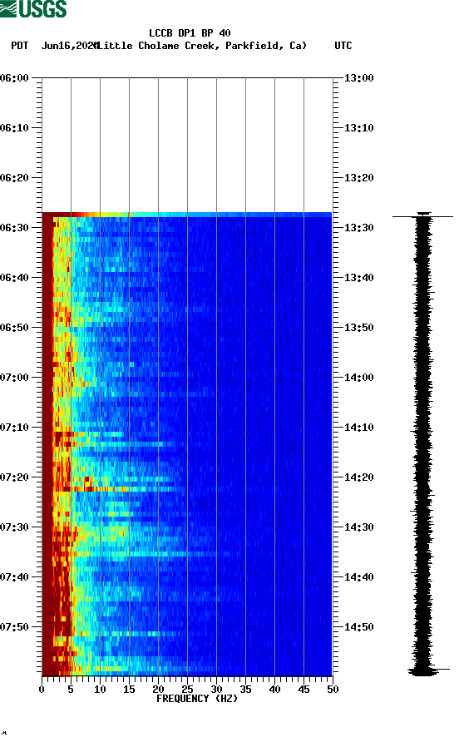Click the 13:20 UTC time label
Image resolution: width=459 pixels, height=742 pixels.
click(358, 178)
